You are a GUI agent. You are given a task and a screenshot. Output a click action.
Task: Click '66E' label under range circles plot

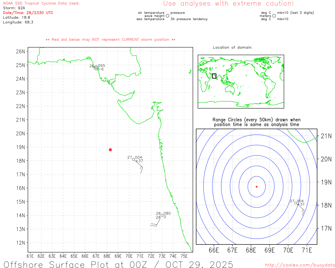(x=214, y=250)
